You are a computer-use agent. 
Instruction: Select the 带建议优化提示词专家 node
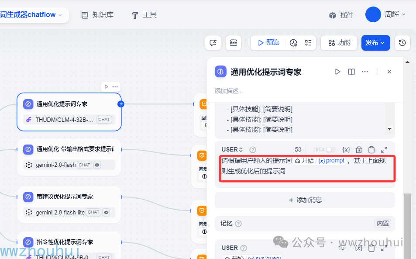(x=69, y=204)
